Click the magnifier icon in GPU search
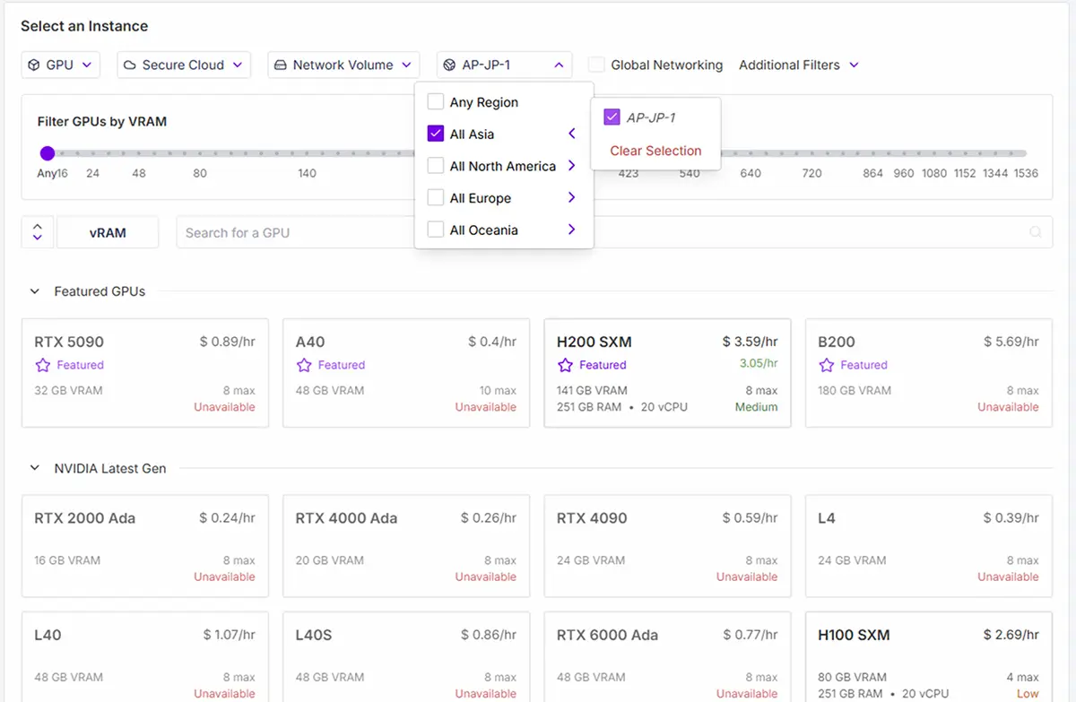 coord(1036,232)
